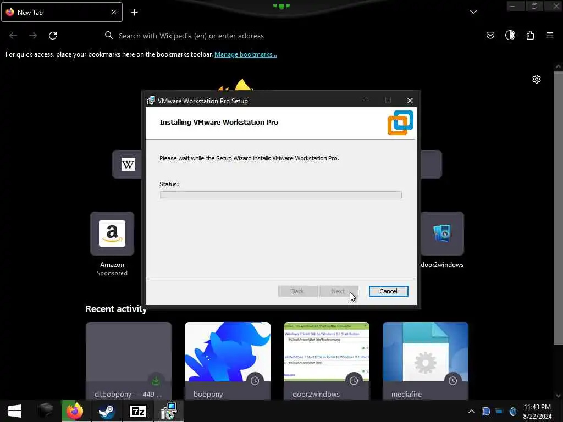Screen dimensions: 563x422
Task: Close the New Tab tab
Action: [x=113, y=12]
